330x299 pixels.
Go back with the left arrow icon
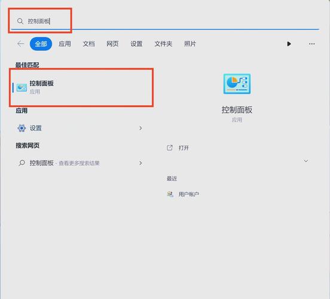point(20,44)
